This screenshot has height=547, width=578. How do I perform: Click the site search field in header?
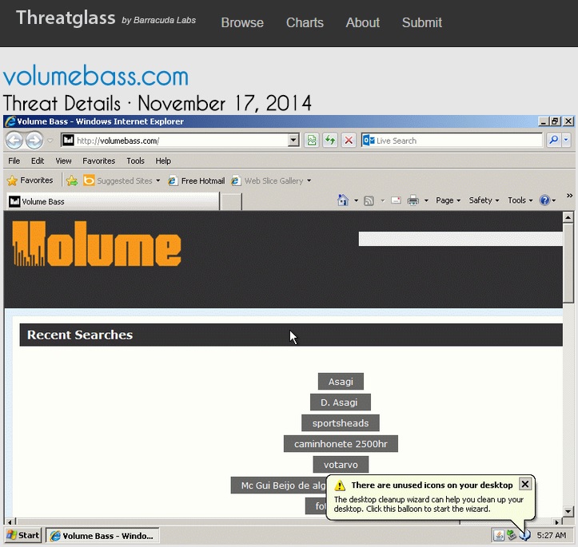coord(460,239)
